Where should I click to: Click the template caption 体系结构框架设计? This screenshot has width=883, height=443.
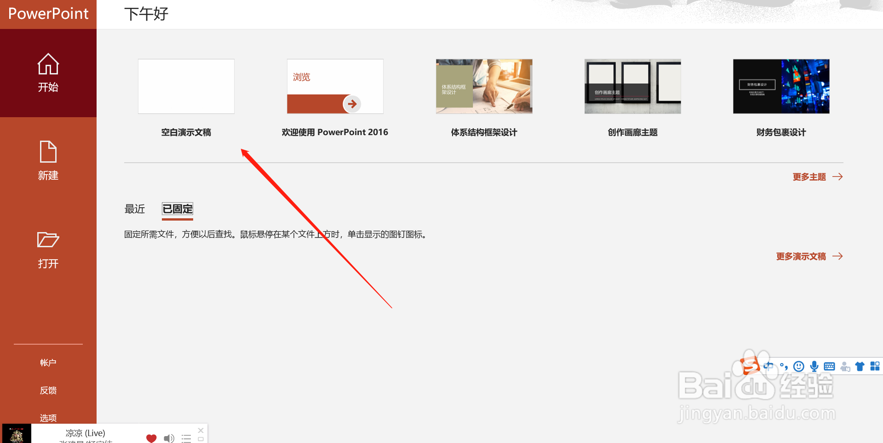484,132
